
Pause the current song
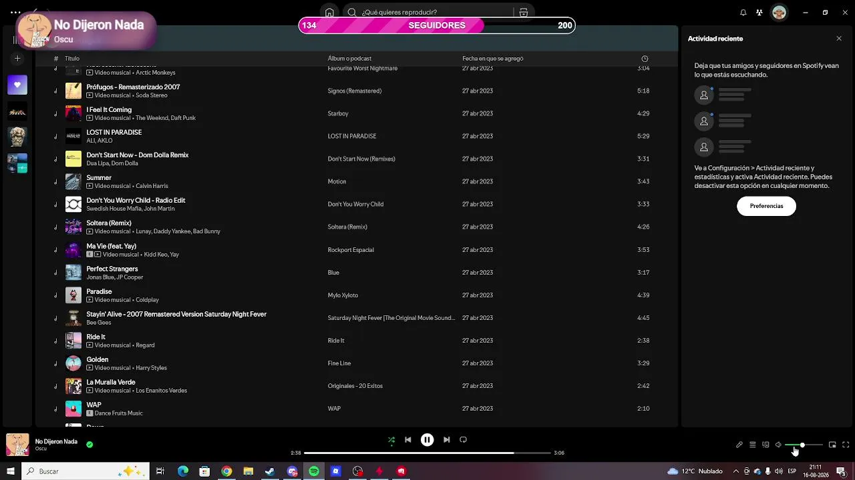[x=427, y=440]
